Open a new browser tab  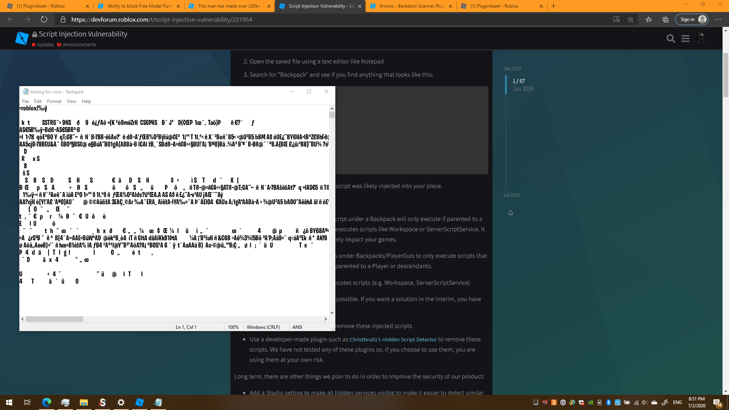pyautogui.click(x=553, y=6)
